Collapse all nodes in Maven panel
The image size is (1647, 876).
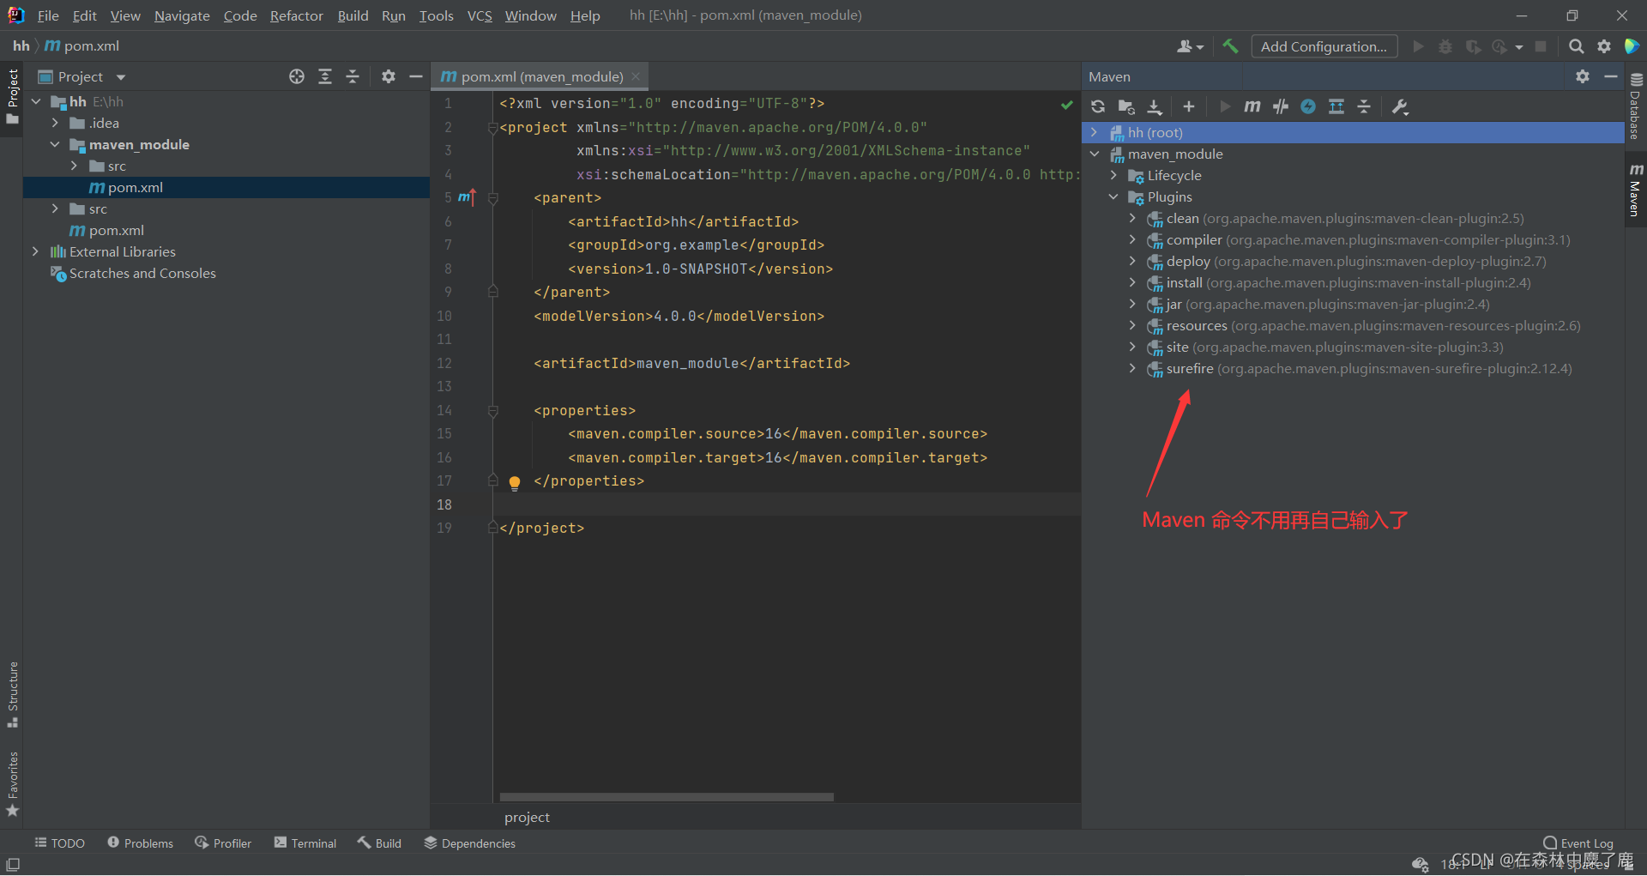click(x=1364, y=106)
